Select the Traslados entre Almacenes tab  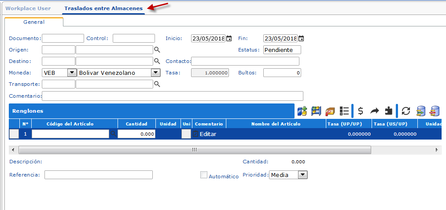click(103, 8)
